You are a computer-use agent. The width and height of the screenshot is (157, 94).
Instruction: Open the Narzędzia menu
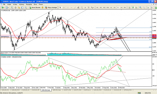coord(29,5)
